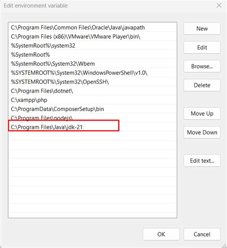Click the New button

click(x=202, y=29)
